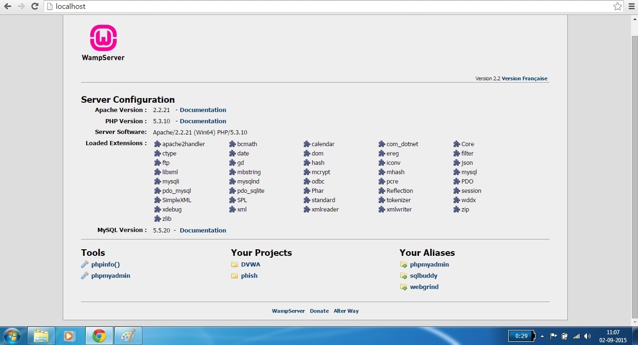Click the volume speaker tray icon

(x=587, y=336)
